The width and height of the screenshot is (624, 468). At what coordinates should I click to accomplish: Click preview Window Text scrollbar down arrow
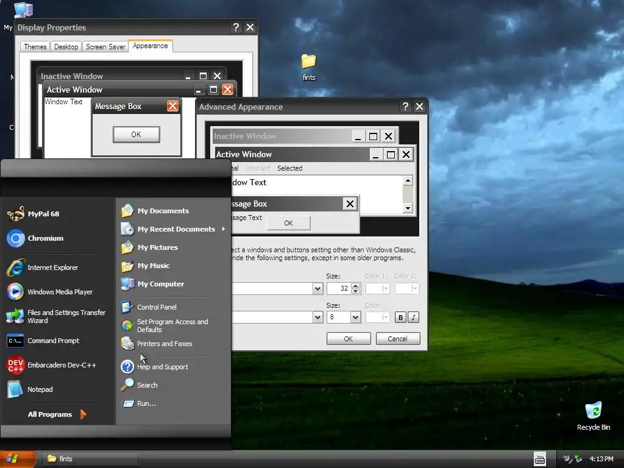point(408,208)
